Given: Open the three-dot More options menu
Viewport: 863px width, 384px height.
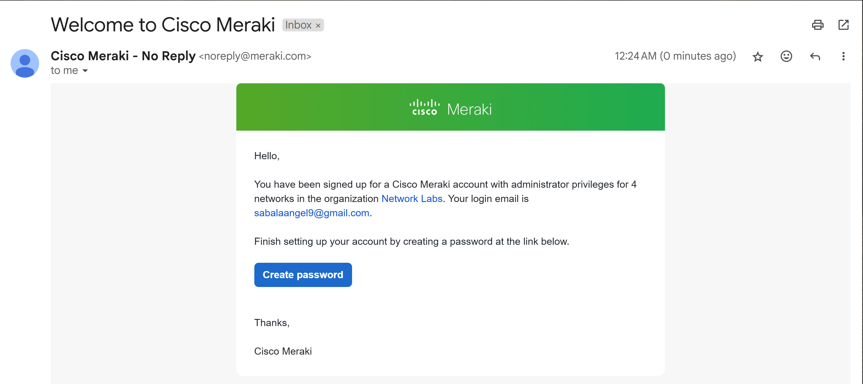Looking at the screenshot, I should (x=843, y=56).
